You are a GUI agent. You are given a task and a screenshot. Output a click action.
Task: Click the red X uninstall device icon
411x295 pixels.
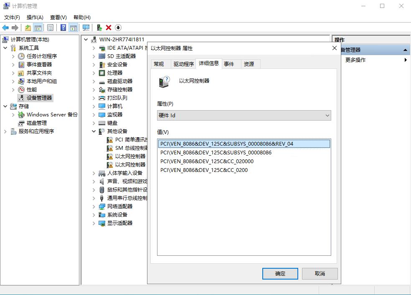coord(109,28)
